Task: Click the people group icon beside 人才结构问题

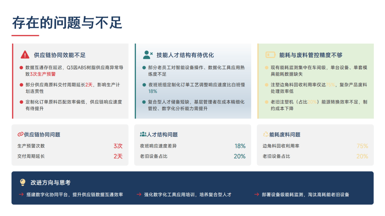Action: point(143,134)
